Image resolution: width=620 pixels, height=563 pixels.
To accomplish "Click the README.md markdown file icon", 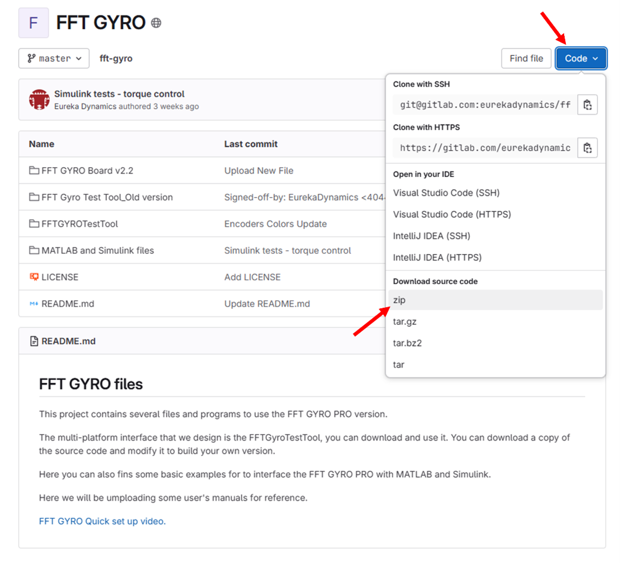I will pos(34,303).
